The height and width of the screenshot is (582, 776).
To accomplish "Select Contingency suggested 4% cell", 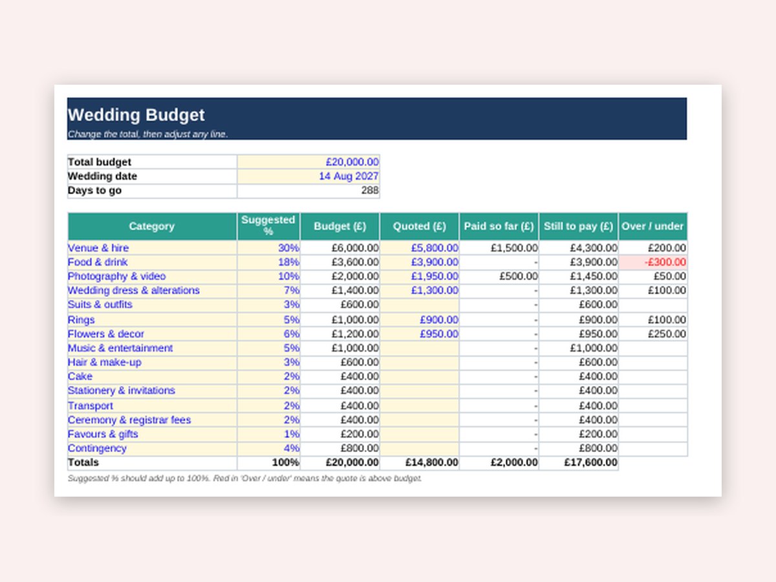I will coord(269,448).
